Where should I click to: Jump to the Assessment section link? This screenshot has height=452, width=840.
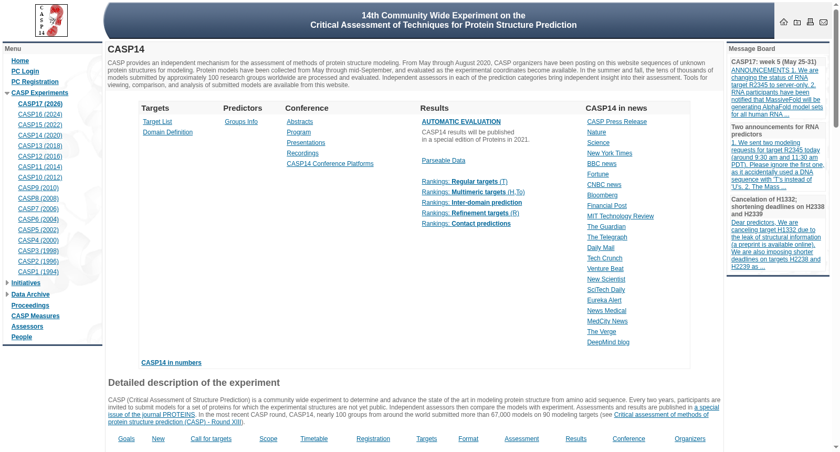click(x=521, y=439)
